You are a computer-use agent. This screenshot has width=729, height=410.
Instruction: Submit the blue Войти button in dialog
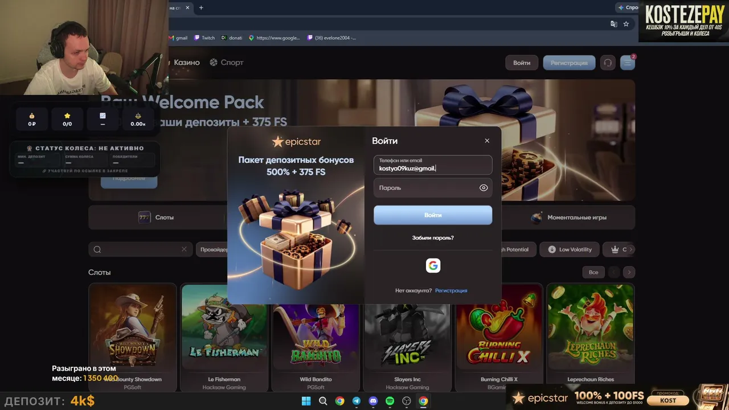coord(433,215)
